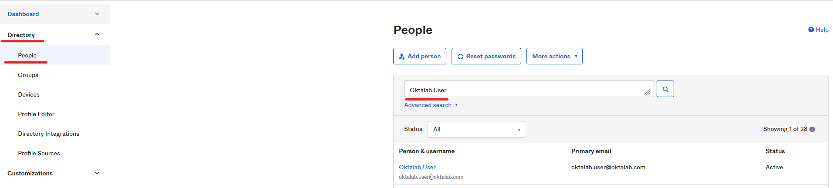Click the add-person icon in Add person
This screenshot has height=188, width=833.
tap(402, 57)
